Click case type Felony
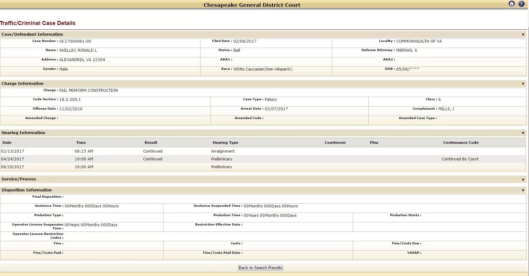The height and width of the screenshot is (276, 529). pyautogui.click(x=271, y=99)
